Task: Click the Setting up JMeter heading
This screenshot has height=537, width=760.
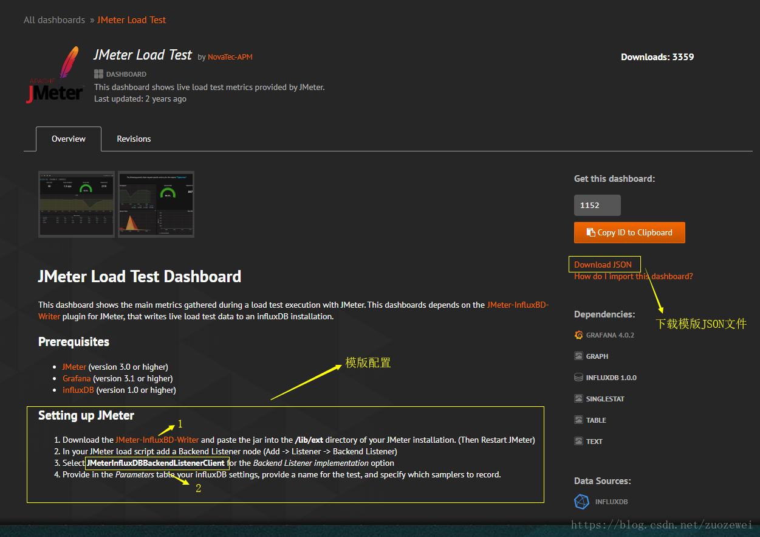Action: point(86,415)
